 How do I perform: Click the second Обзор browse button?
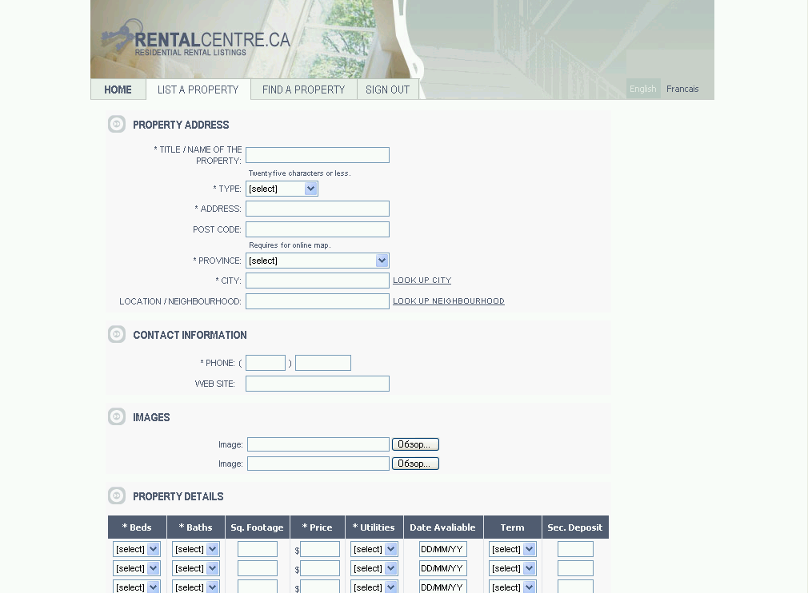tap(415, 464)
